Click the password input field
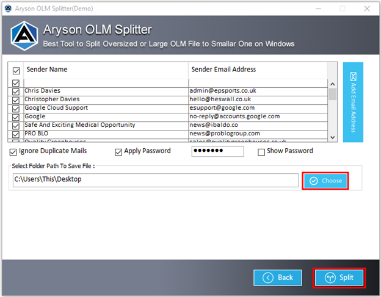The height and width of the screenshot is (297, 381). tap(217, 151)
